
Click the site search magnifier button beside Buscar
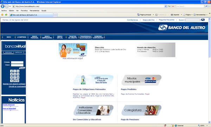click(x=203, y=20)
